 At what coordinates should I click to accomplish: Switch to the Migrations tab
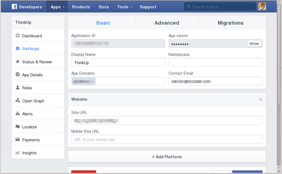(x=231, y=23)
